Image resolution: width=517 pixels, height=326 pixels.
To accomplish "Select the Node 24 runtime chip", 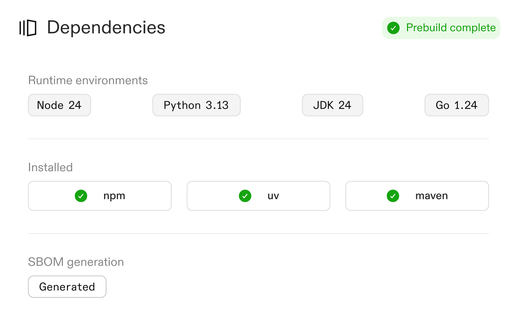I will pyautogui.click(x=59, y=105).
